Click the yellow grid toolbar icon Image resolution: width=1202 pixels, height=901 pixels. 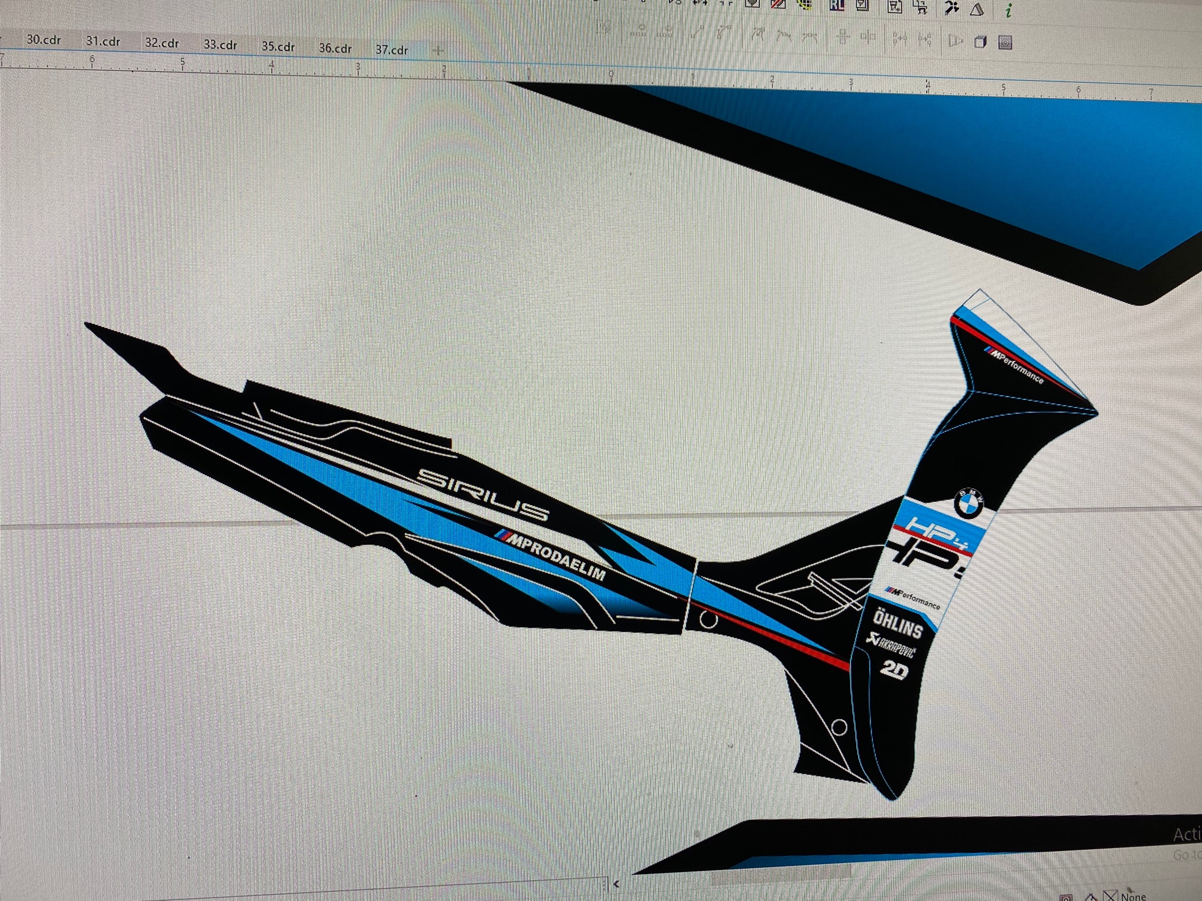click(x=805, y=5)
